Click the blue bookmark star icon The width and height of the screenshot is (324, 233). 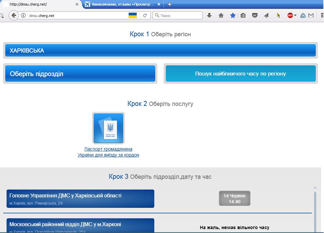click(x=233, y=15)
